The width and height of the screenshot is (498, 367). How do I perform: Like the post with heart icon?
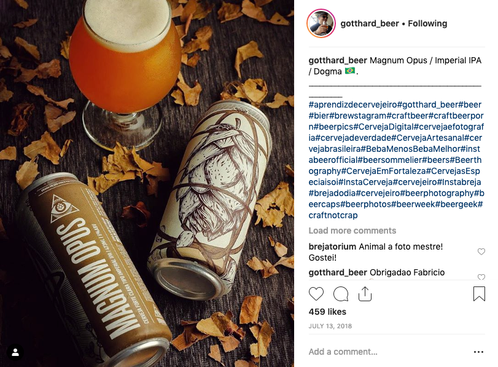(316, 294)
